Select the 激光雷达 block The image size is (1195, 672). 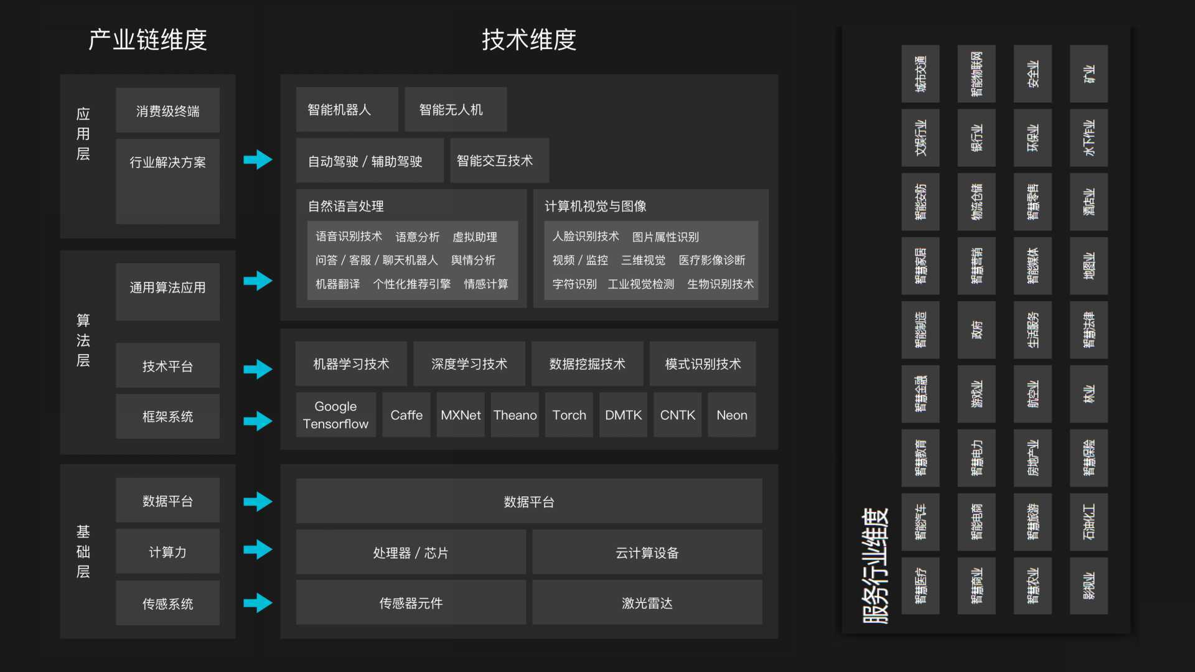pyautogui.click(x=647, y=602)
